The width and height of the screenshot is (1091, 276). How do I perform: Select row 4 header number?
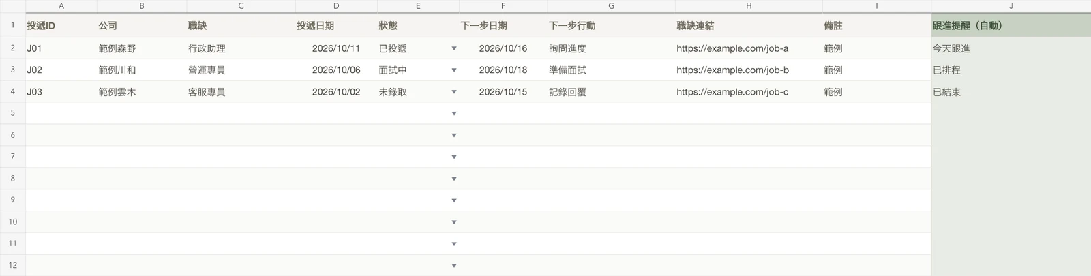pos(12,92)
